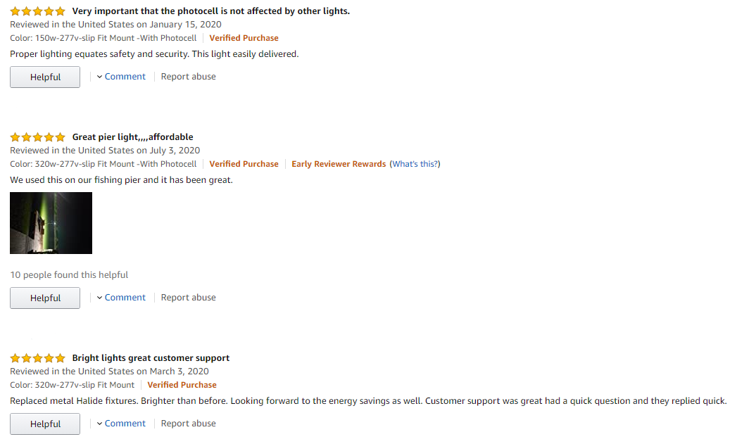
Task: Open "Great pier light,,,,affordable" review title
Action: coord(132,137)
